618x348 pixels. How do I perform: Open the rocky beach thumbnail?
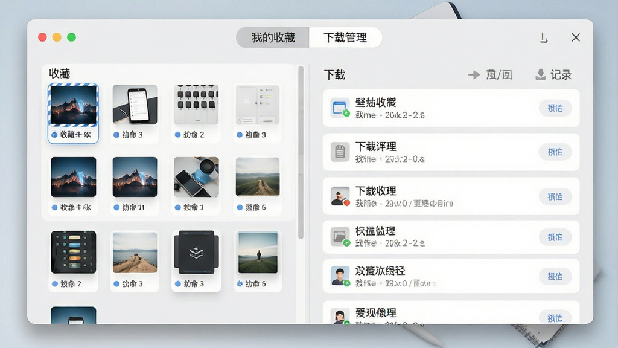135,253
